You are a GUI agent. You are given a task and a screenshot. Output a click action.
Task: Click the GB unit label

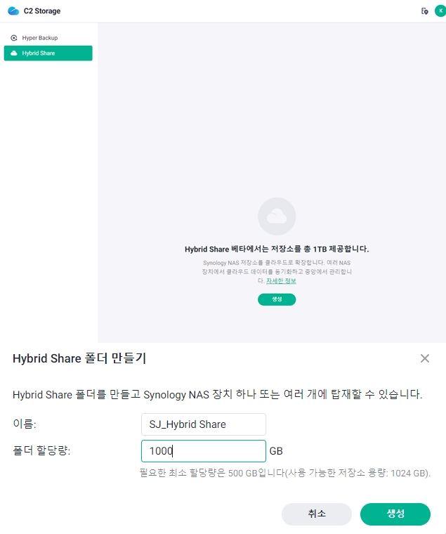point(276,451)
